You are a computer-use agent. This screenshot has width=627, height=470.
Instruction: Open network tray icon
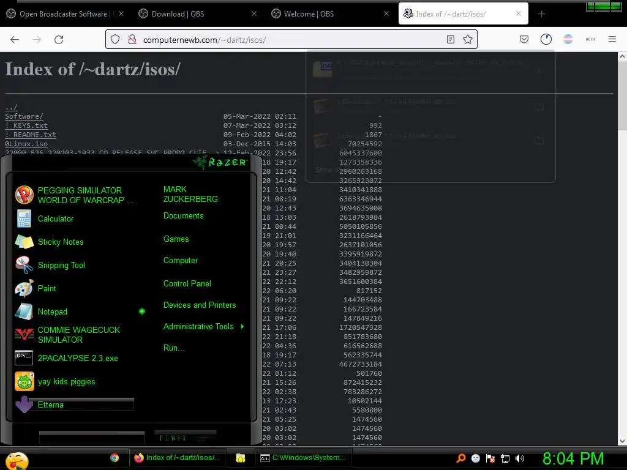coord(505,458)
